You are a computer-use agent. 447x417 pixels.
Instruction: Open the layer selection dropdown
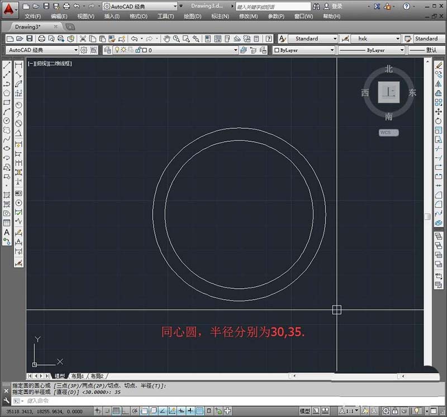[237, 50]
